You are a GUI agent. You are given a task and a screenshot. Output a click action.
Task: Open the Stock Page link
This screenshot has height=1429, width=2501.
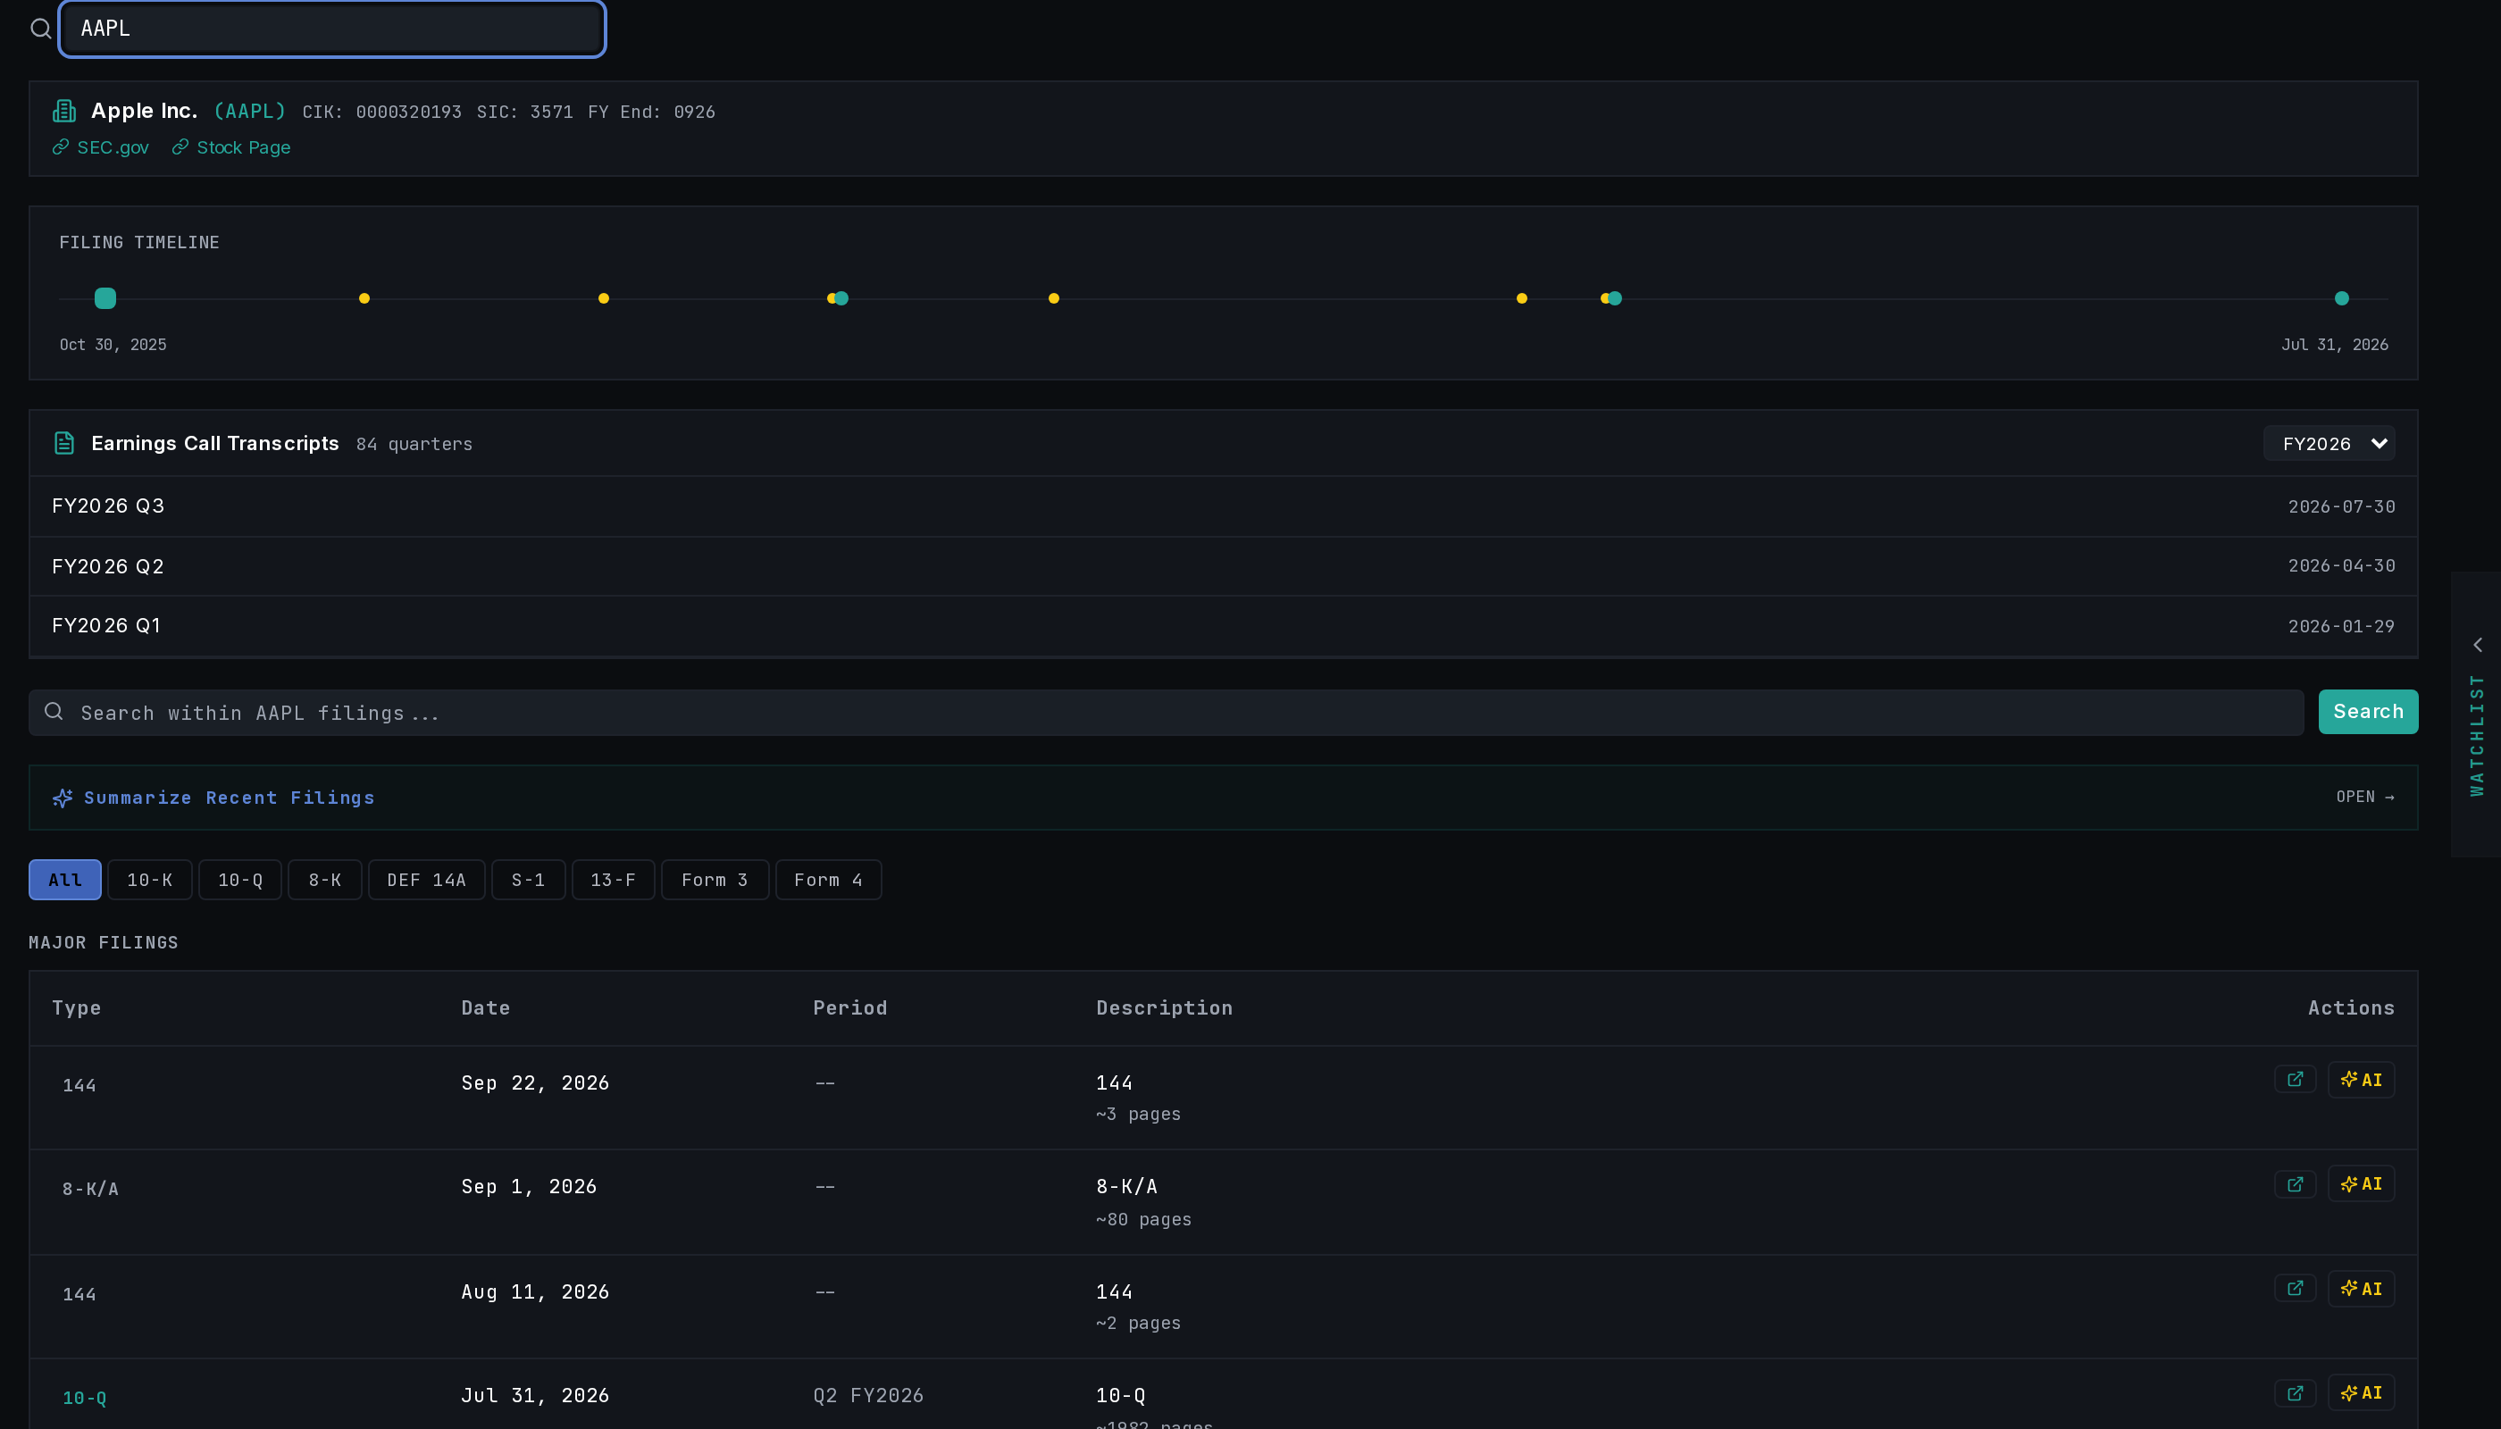[231, 147]
